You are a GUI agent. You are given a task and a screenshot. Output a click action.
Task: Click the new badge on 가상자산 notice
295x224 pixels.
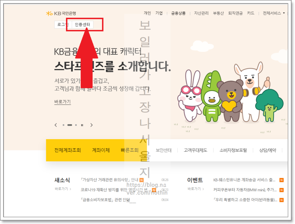[x=141, y=180]
